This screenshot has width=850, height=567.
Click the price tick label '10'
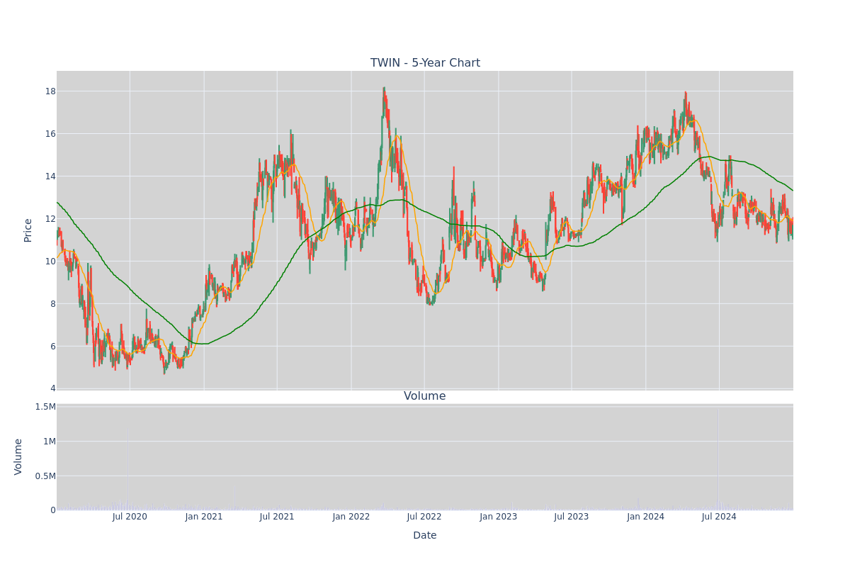click(x=50, y=262)
